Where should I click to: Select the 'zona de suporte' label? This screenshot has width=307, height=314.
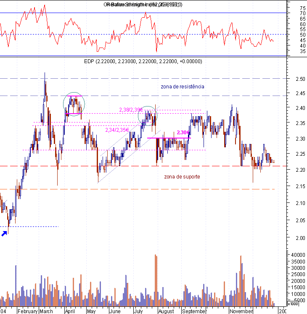coord(182,177)
